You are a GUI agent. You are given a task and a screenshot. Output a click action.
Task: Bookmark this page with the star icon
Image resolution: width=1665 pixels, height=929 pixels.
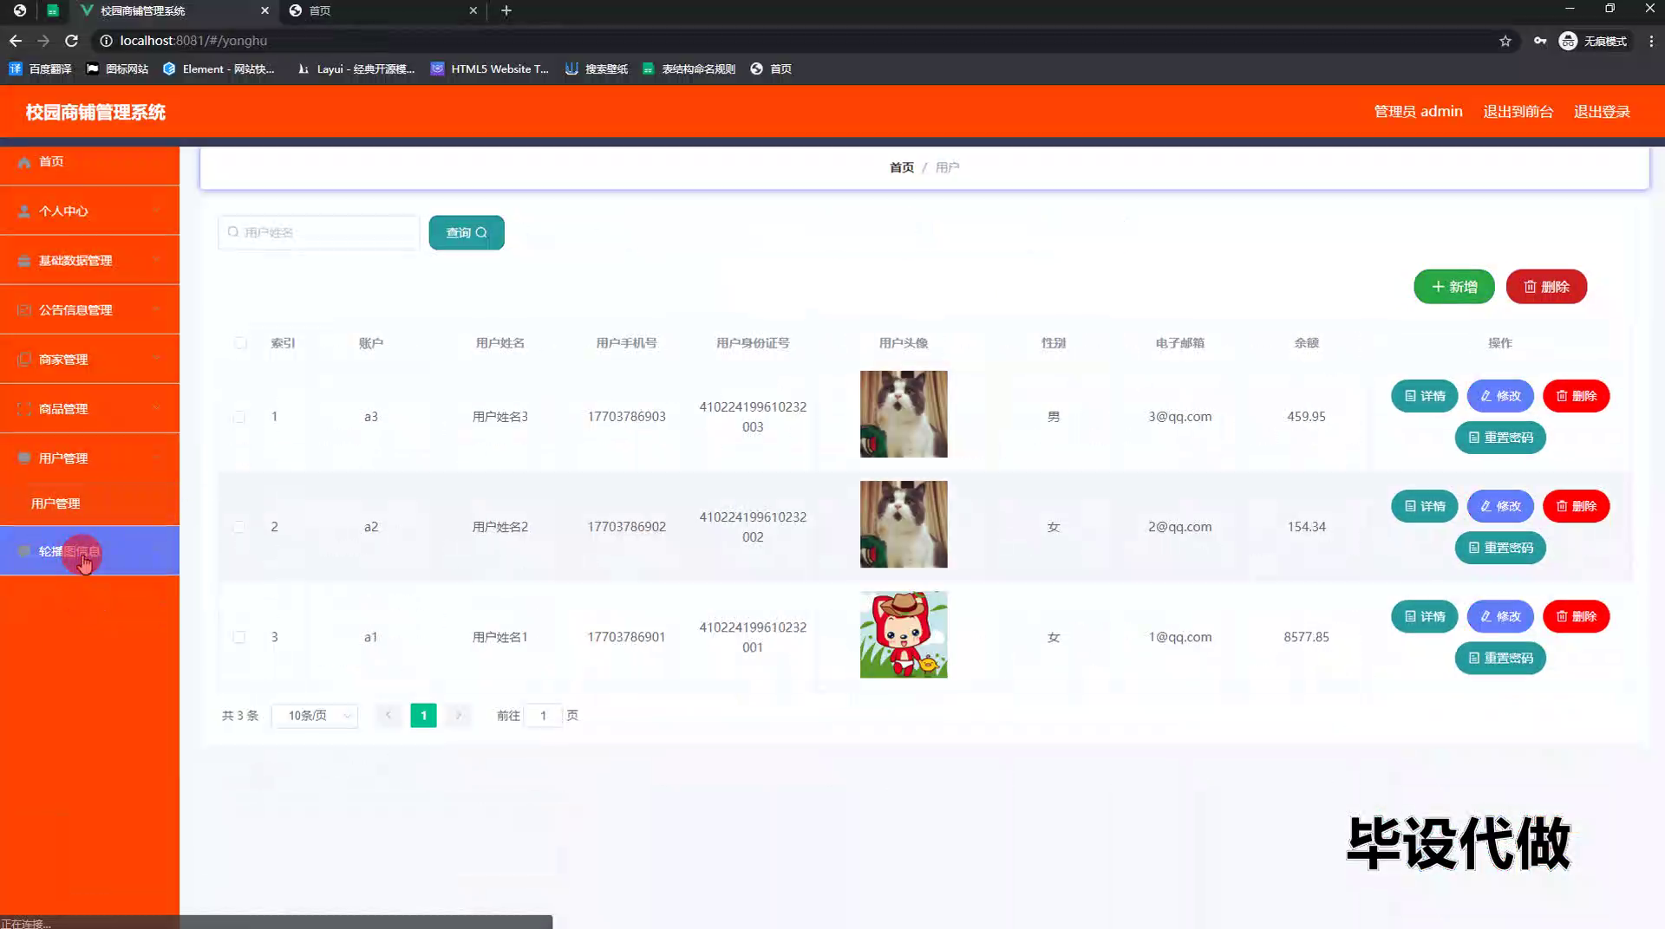(1505, 41)
